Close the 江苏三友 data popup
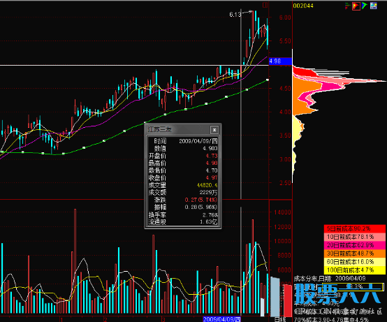 (x=214, y=129)
